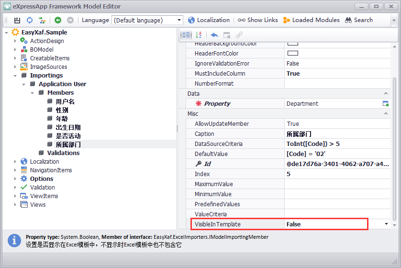This screenshot has height=268, width=401.
Task: Open the VisibleInTemplate value dropdown
Action: click(386, 224)
